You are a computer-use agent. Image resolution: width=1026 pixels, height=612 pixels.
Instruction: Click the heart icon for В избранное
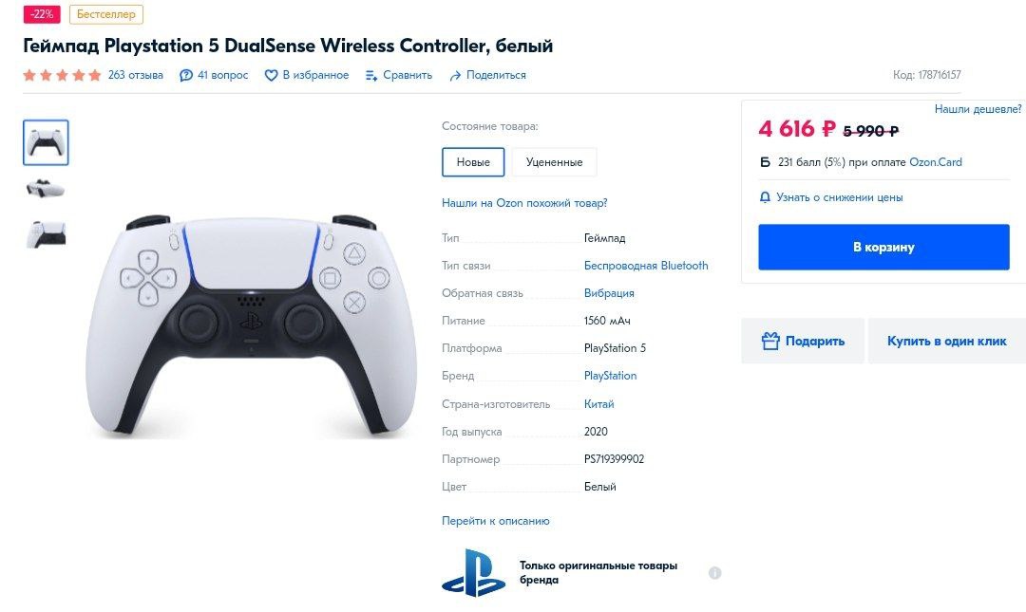[x=271, y=75]
